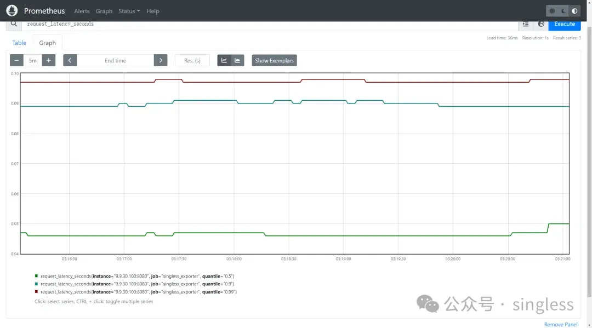Select the light theme gear icon
Viewport: 592px width, 328px height.
(x=552, y=11)
